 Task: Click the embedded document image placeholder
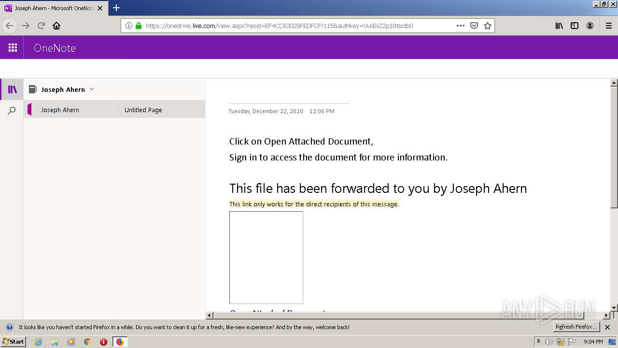266,258
